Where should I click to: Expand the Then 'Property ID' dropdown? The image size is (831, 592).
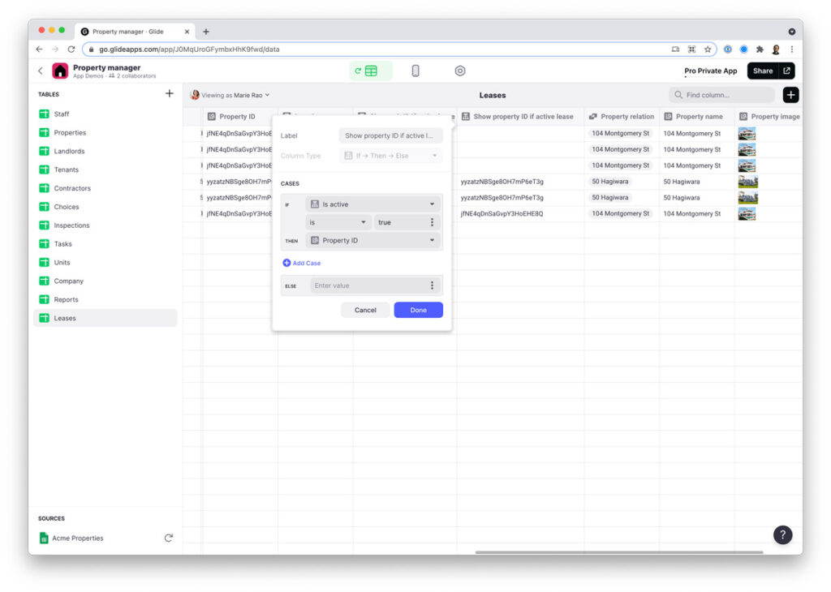[x=373, y=241]
